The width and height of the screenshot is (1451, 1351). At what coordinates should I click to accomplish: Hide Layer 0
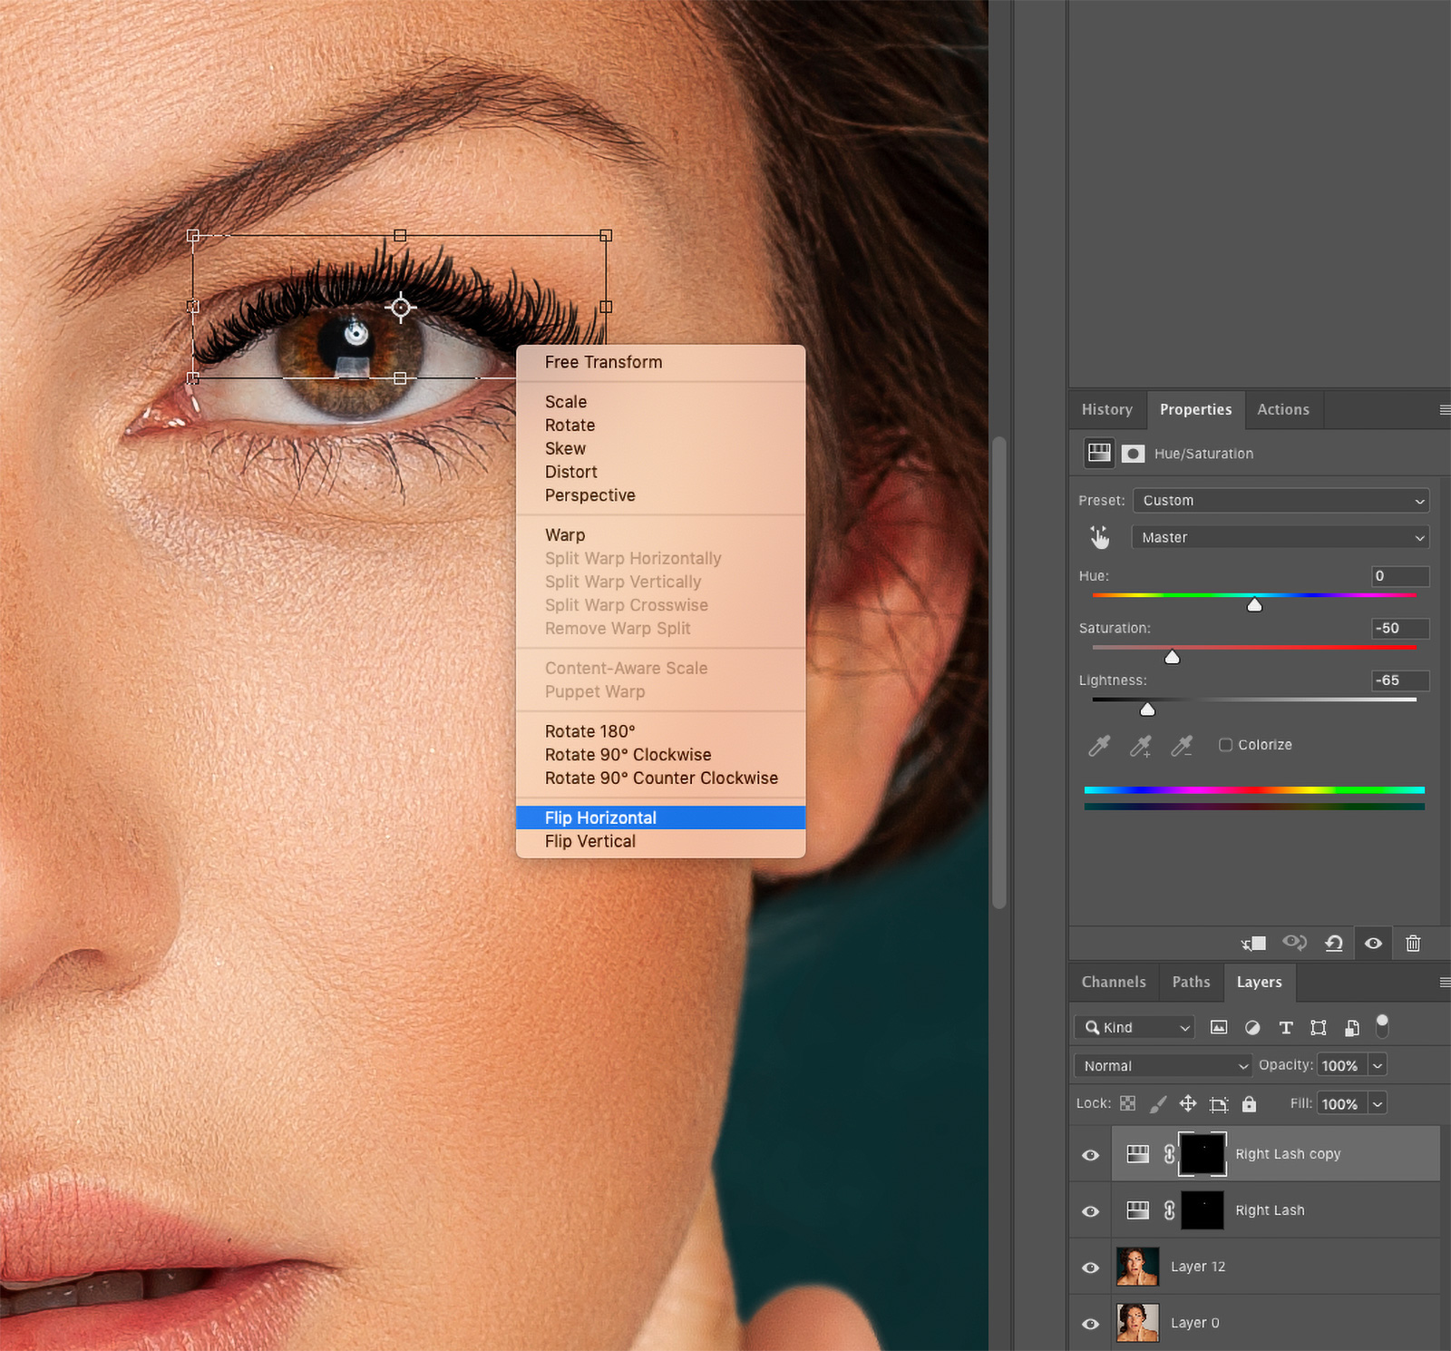coord(1091,1324)
